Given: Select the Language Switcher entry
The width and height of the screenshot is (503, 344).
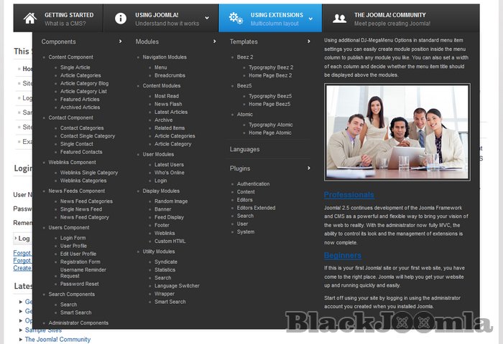Looking at the screenshot, I should pos(177,286).
